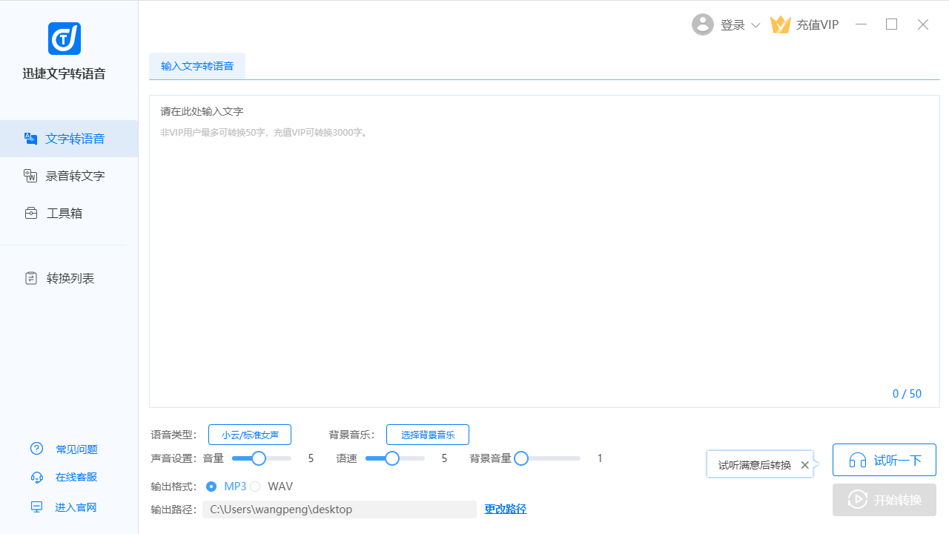Viewport: 949px width, 534px height.
Task: Click the 在线客服 headset icon
Action: pyautogui.click(x=36, y=477)
